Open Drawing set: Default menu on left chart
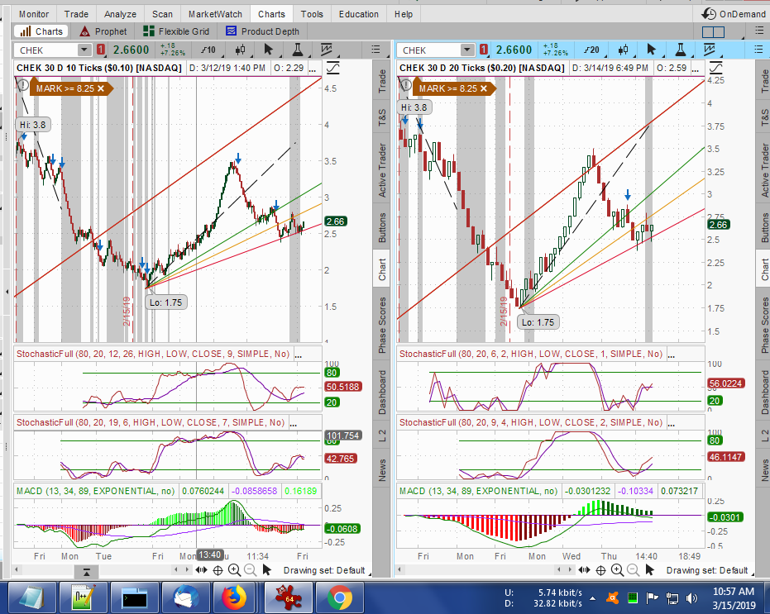The height and width of the screenshot is (614, 770). click(x=323, y=570)
